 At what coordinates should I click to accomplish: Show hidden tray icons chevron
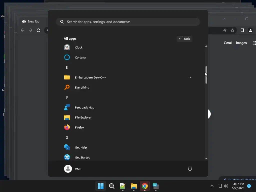(x=212, y=186)
